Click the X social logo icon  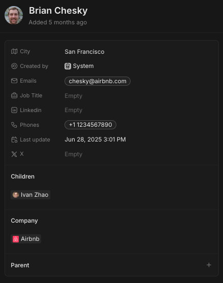tap(14, 154)
